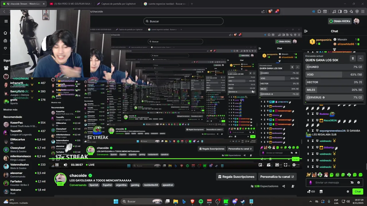Open Spotify from the taskbar

201,201
